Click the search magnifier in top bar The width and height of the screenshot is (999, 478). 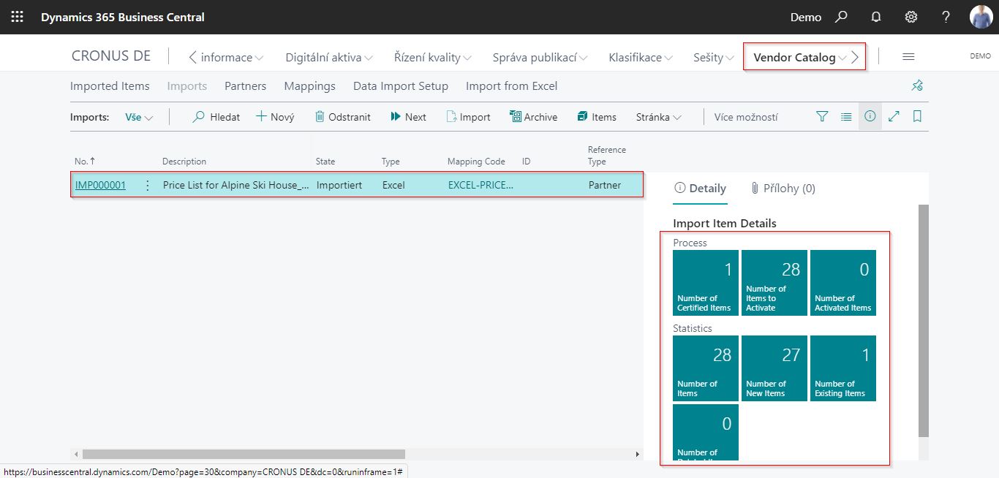pyautogui.click(x=842, y=17)
